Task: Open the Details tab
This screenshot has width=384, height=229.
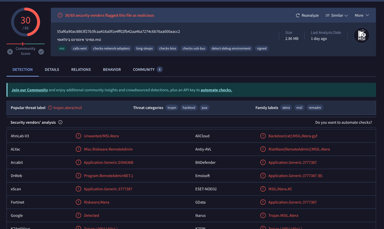Action: pyautogui.click(x=52, y=70)
